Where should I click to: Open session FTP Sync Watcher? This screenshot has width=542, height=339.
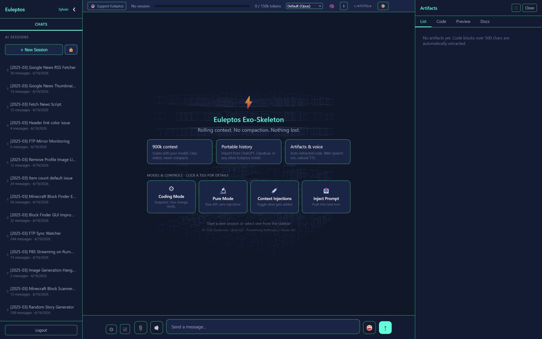(x=41, y=236)
